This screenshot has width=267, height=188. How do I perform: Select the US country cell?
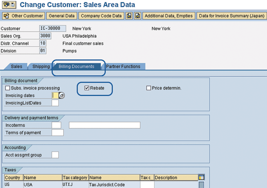tap(14, 184)
